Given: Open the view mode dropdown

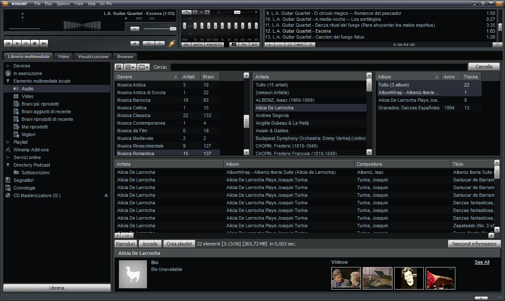Looking at the screenshot, I should (130, 67).
